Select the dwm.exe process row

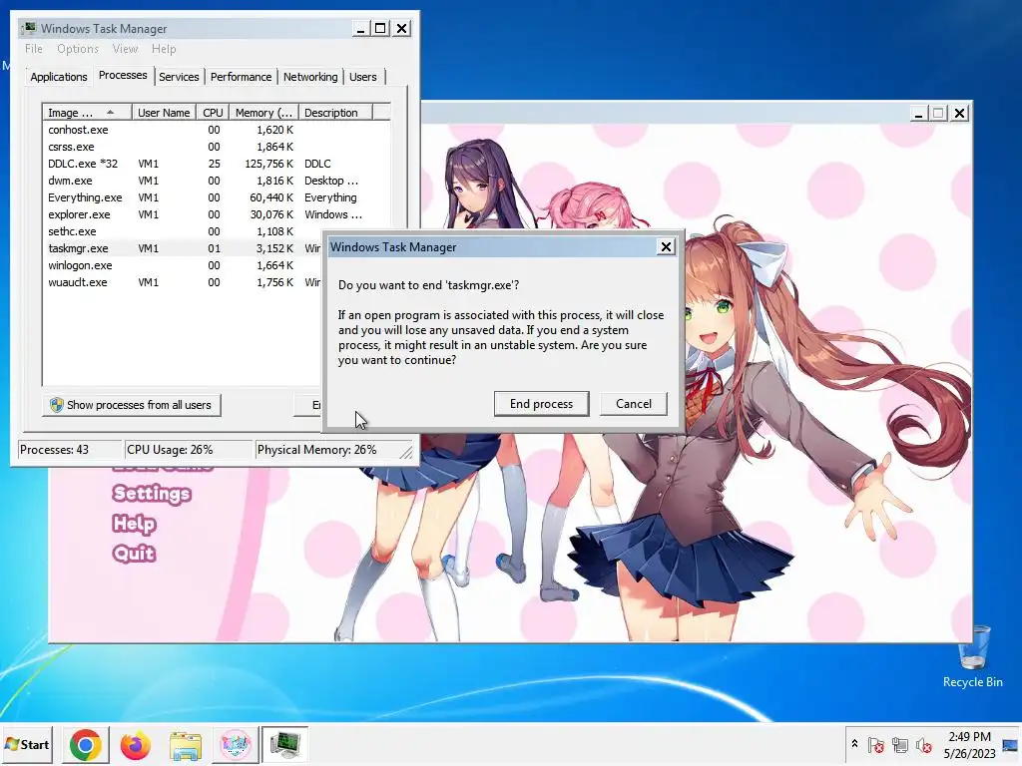click(x=216, y=181)
